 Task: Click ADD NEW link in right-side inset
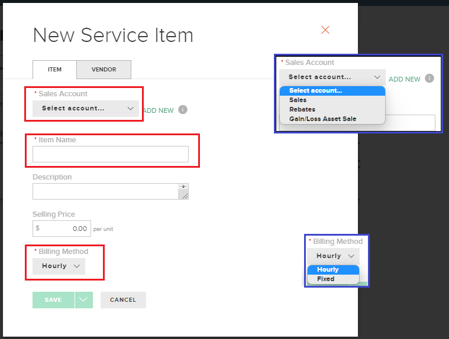404,79
